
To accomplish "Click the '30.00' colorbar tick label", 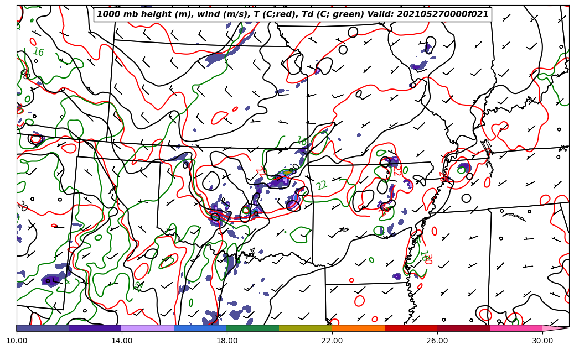I will pos(542,341).
